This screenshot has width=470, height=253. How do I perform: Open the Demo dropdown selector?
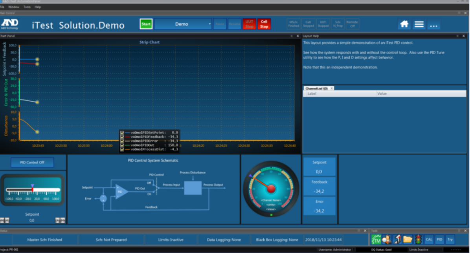click(x=183, y=24)
